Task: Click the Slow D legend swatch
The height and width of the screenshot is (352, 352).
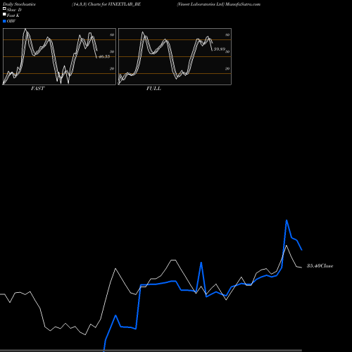Action: click(x=4, y=8)
